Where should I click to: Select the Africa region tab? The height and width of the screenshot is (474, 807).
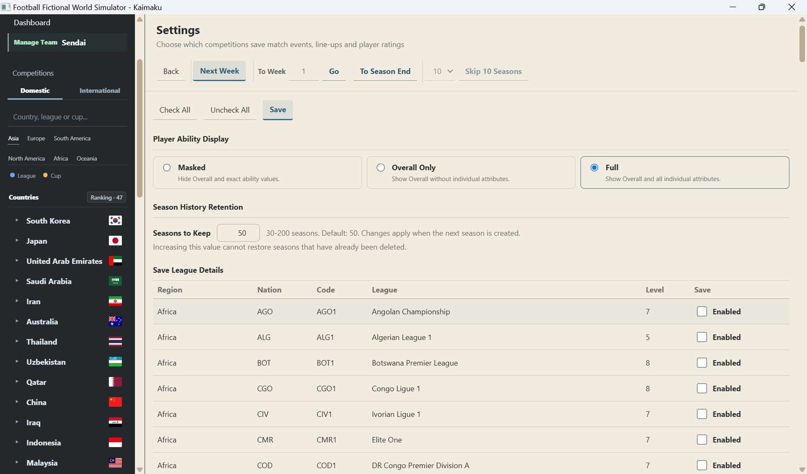[x=61, y=158]
